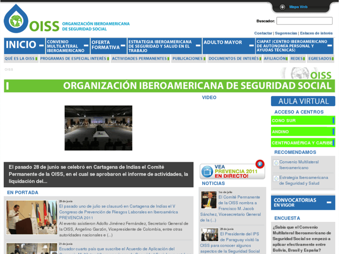Expand the INICIO menu dash
Image resolution: width=339 pixels, height=254 pixels.
pos(42,45)
